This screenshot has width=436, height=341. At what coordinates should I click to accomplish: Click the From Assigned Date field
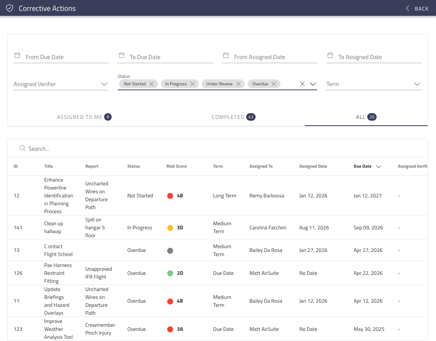point(269,57)
